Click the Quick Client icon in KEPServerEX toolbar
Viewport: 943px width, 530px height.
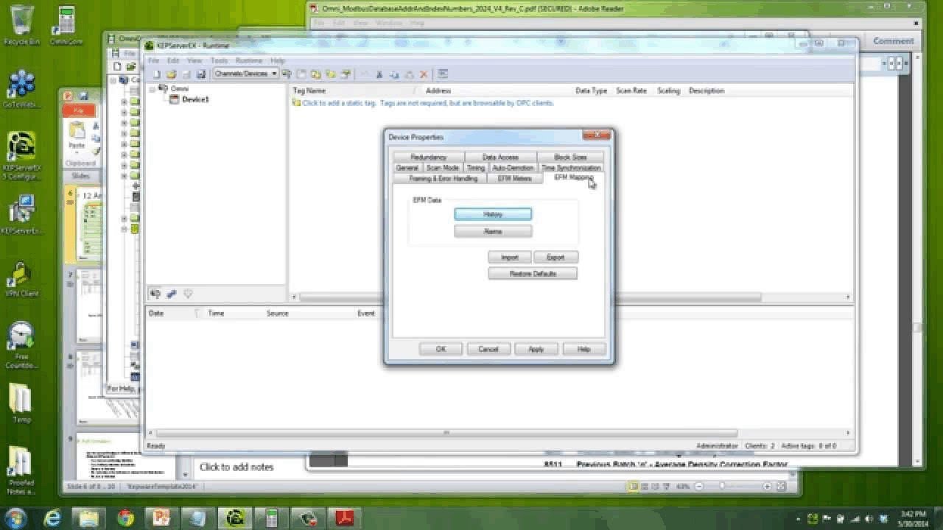coord(443,74)
